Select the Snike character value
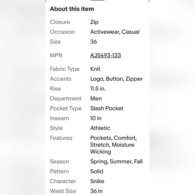Viewport: 195px width, 195px height. (x=97, y=181)
